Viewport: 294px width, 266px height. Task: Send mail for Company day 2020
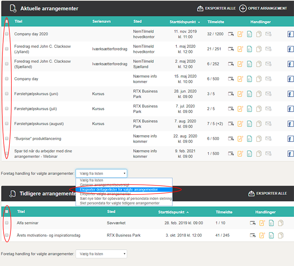pos(268,34)
